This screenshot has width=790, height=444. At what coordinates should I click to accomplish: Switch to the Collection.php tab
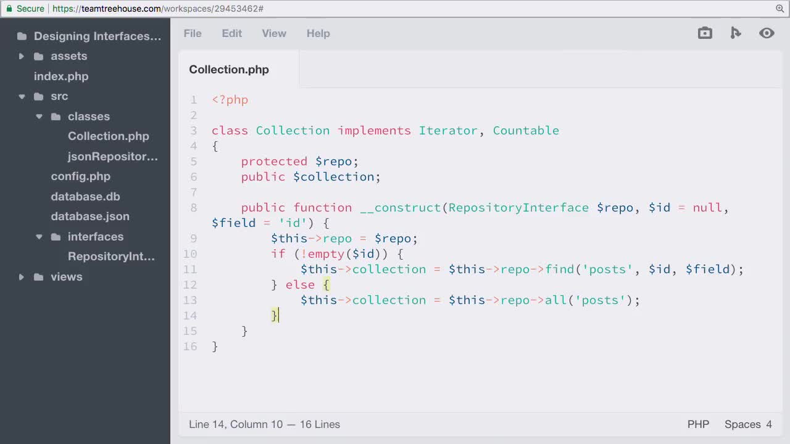point(229,69)
